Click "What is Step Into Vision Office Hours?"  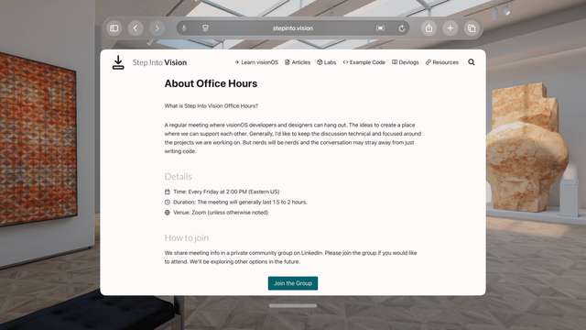(212, 106)
